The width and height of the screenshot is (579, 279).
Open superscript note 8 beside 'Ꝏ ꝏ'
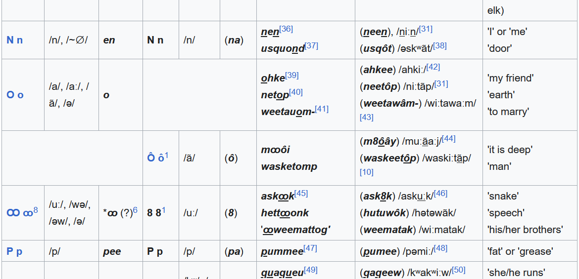36,210
